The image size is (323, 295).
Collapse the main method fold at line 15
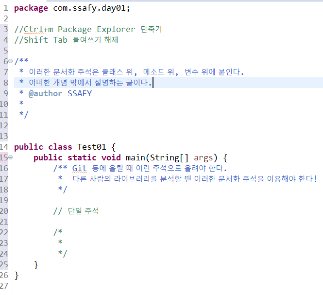[x=10, y=157]
